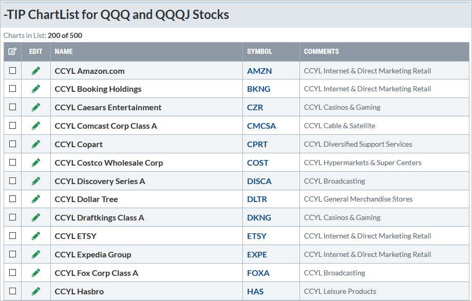Edit the CCYL Copart chart entry
This screenshot has height=301, width=472.
pos(36,144)
